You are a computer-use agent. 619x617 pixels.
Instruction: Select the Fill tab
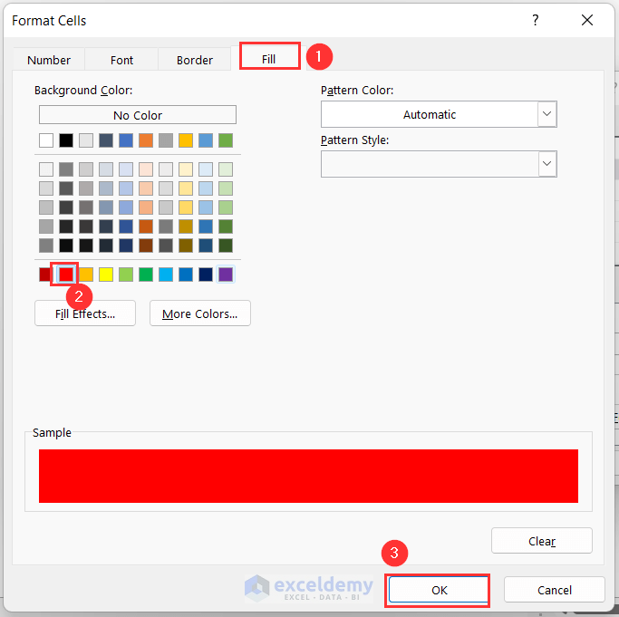tap(268, 59)
